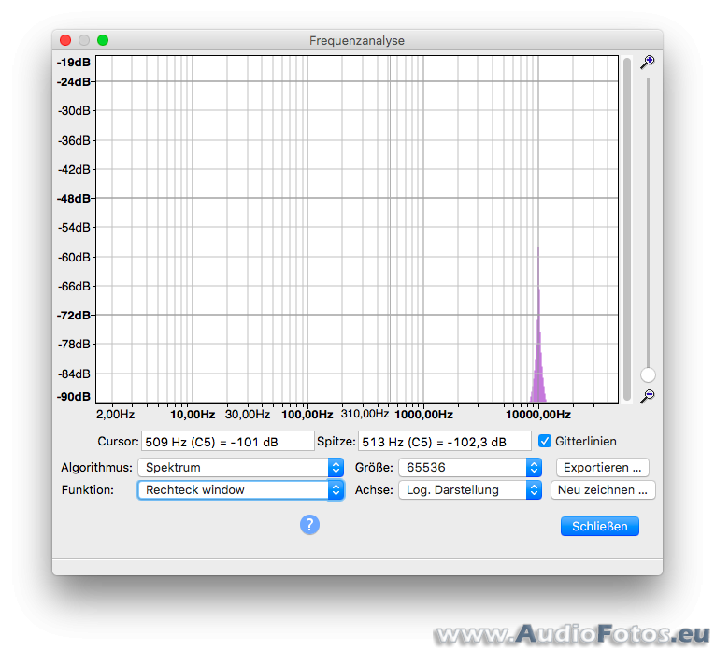Click the Spitze value field
Image resolution: width=715 pixels, height=650 pixels.
[x=445, y=442]
